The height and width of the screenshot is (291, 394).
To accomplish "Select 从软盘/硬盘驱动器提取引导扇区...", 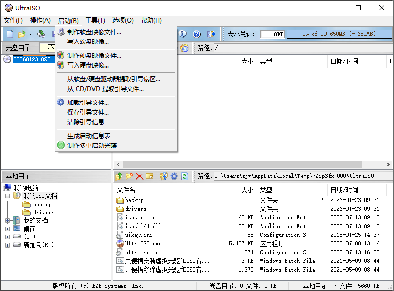I will (x=116, y=79).
